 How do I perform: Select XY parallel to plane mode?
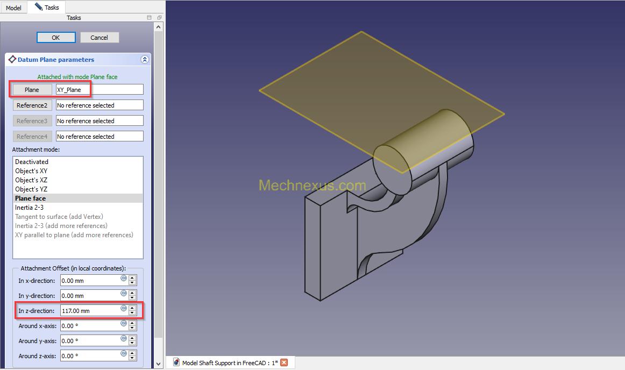(x=78, y=235)
